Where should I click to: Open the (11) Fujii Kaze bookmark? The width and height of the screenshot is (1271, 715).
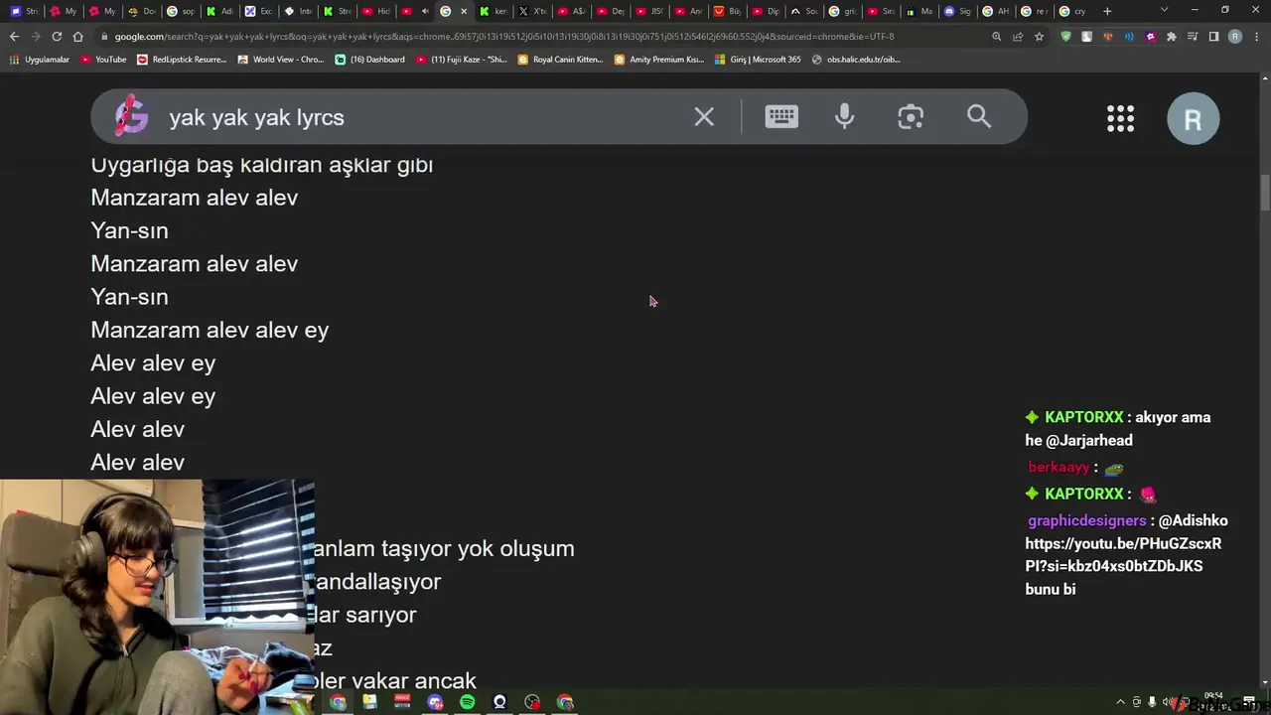coord(462,60)
